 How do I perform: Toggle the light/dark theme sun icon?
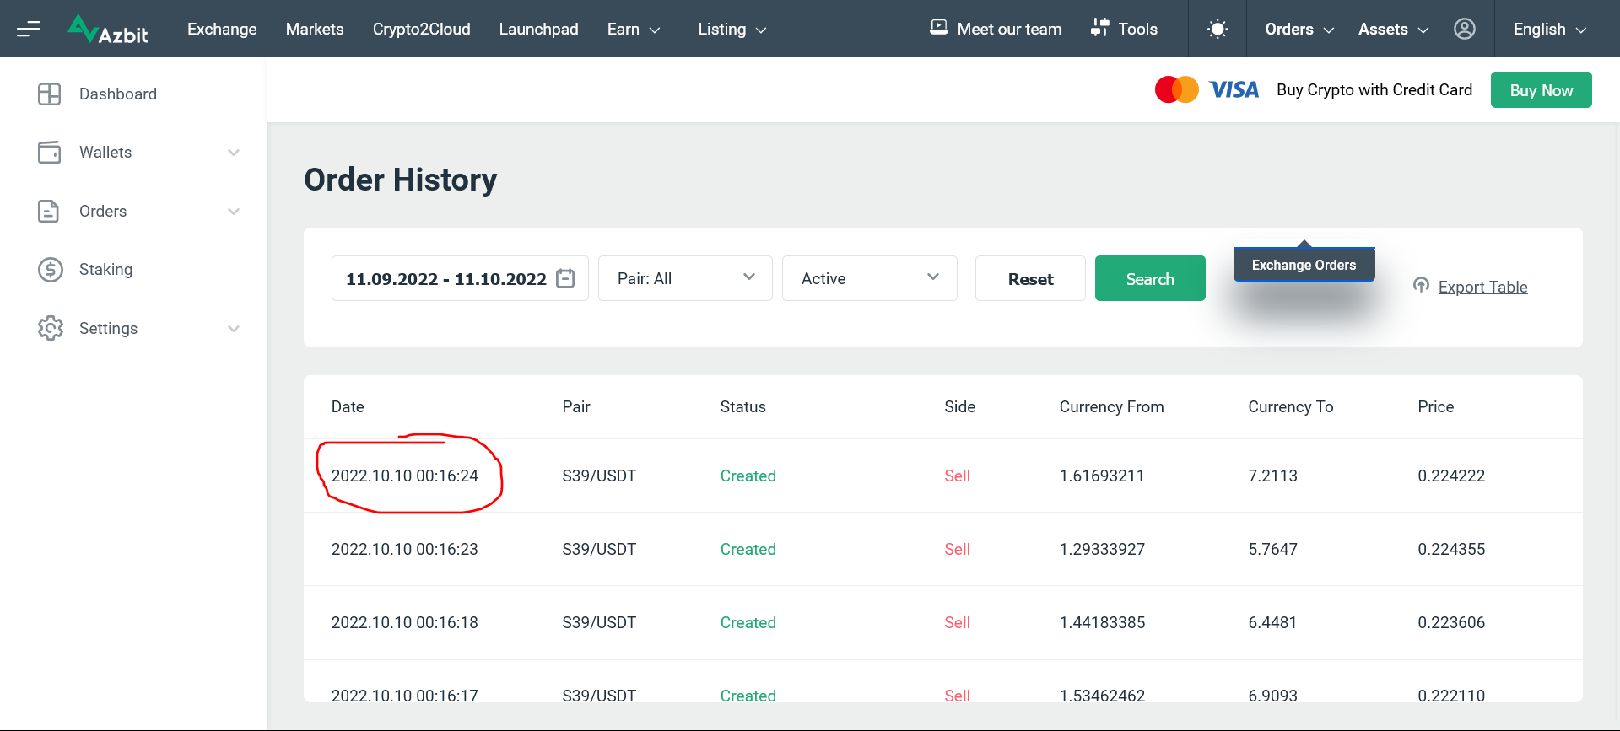click(1217, 30)
